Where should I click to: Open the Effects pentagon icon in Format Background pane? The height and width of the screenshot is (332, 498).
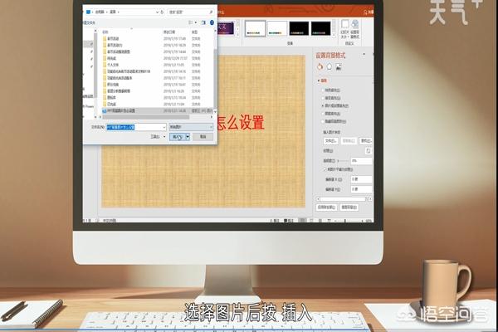pyautogui.click(x=330, y=66)
